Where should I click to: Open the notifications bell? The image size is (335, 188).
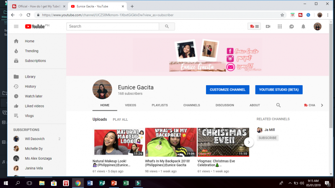click(303, 26)
